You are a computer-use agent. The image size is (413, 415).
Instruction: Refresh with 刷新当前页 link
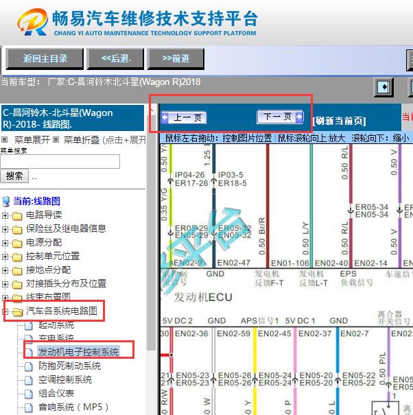(340, 121)
